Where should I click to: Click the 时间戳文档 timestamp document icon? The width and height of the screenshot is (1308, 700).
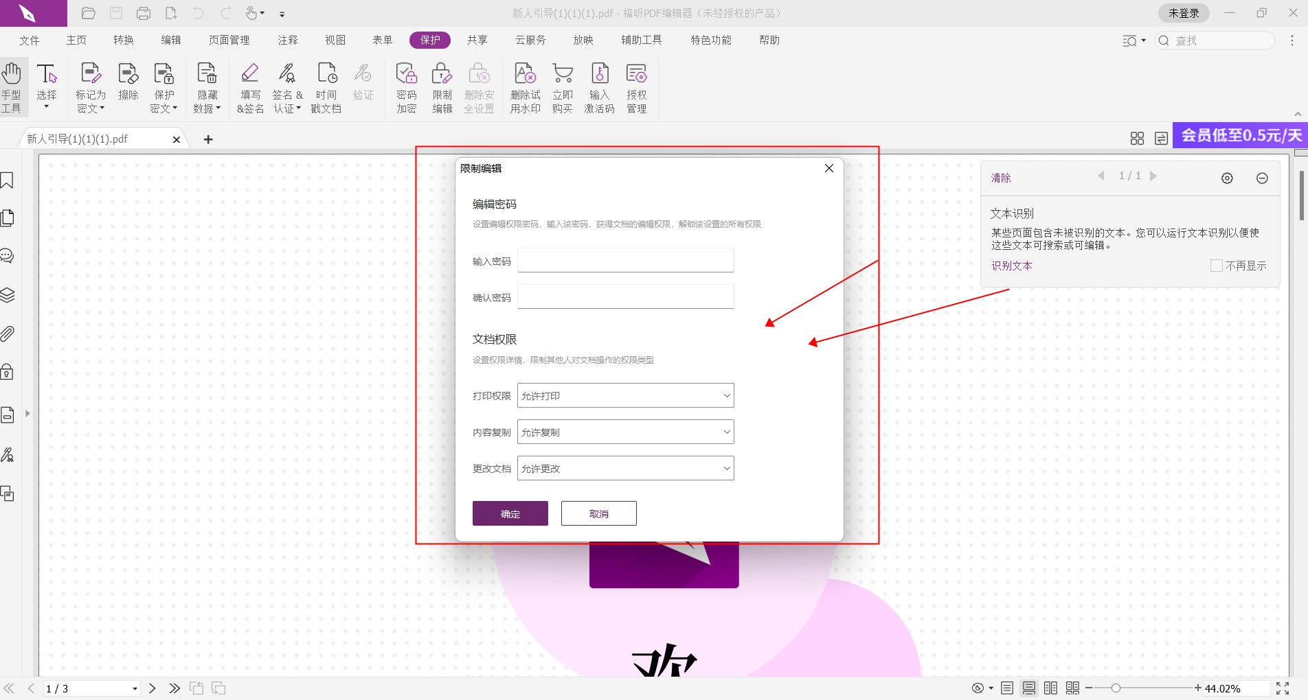326,88
